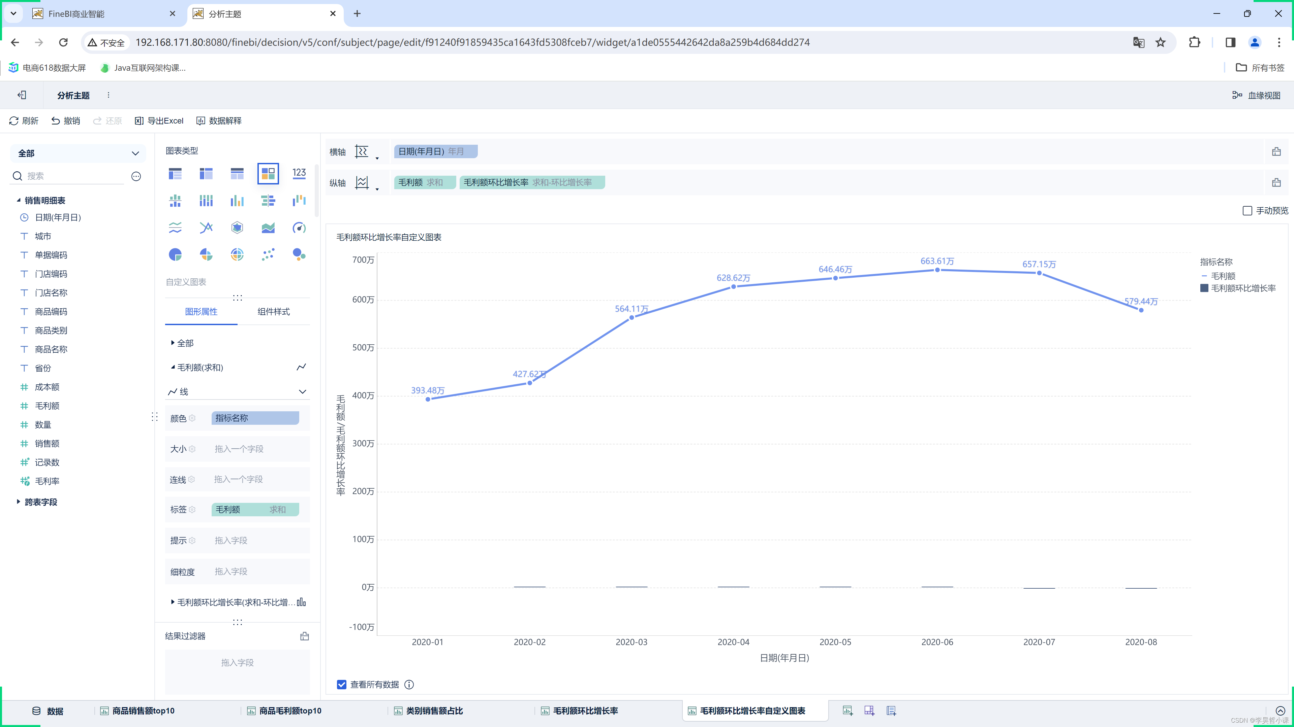The width and height of the screenshot is (1294, 727).
Task: Click the back/exit icon beside 分析主题
Action: point(22,95)
